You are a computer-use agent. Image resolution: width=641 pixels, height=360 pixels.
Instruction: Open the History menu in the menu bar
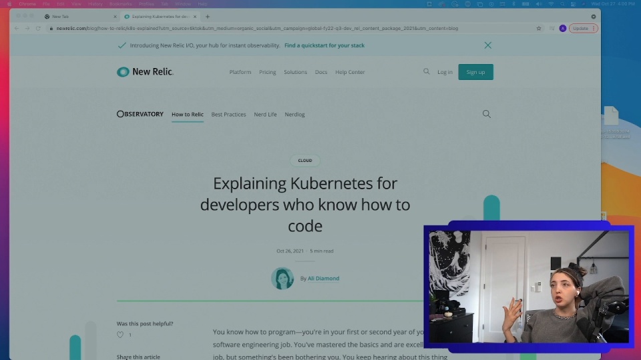(x=95, y=4)
